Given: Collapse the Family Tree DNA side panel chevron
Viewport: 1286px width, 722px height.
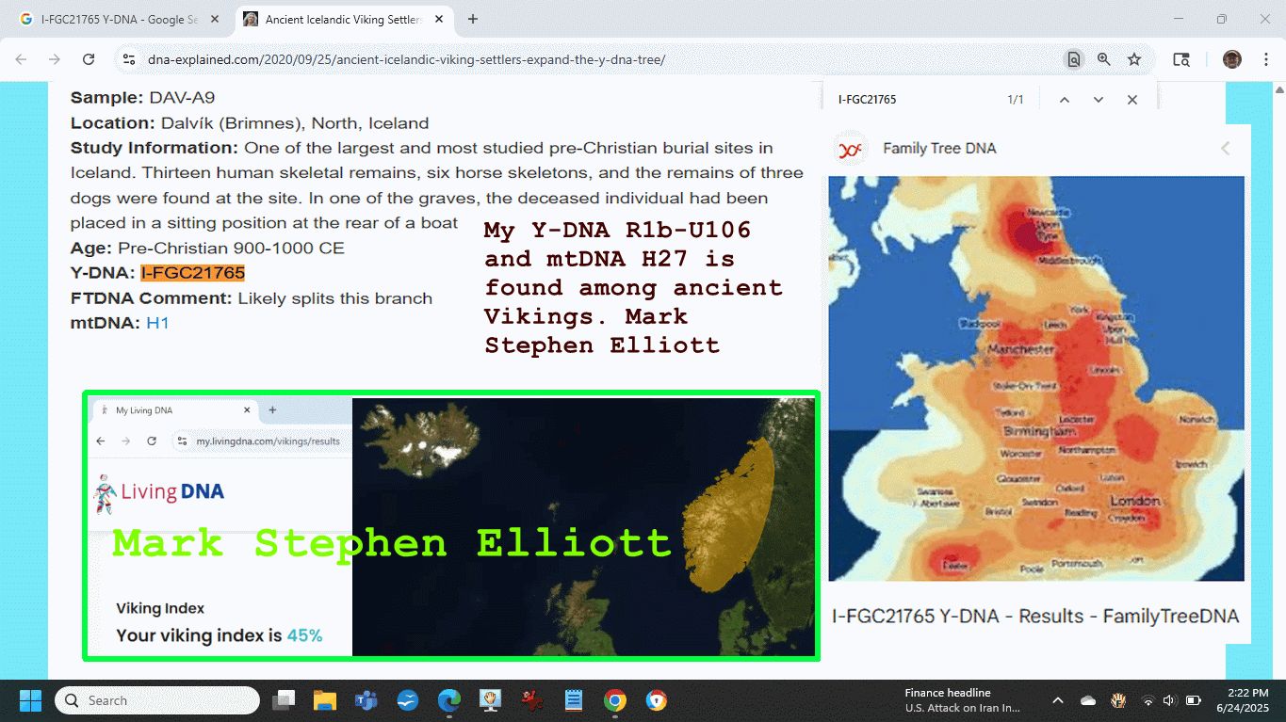Looking at the screenshot, I should point(1226,148).
